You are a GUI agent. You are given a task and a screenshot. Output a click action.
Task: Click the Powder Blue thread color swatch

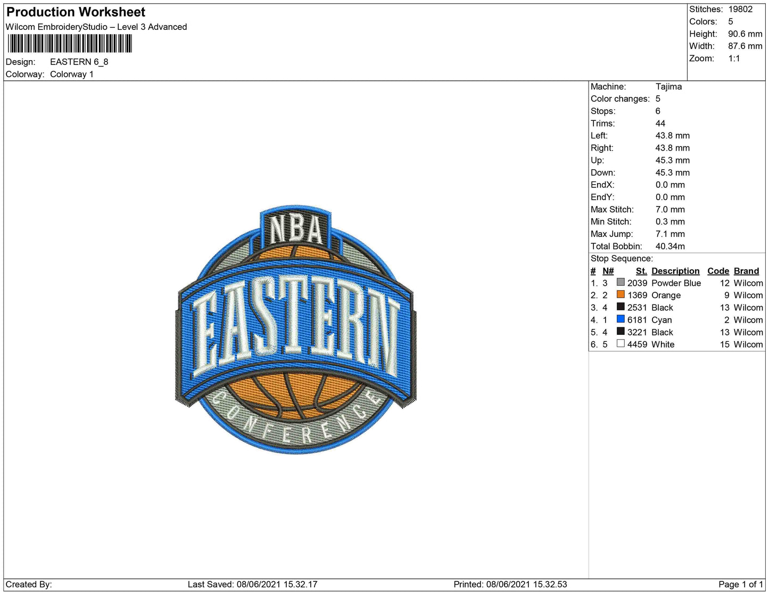click(621, 282)
